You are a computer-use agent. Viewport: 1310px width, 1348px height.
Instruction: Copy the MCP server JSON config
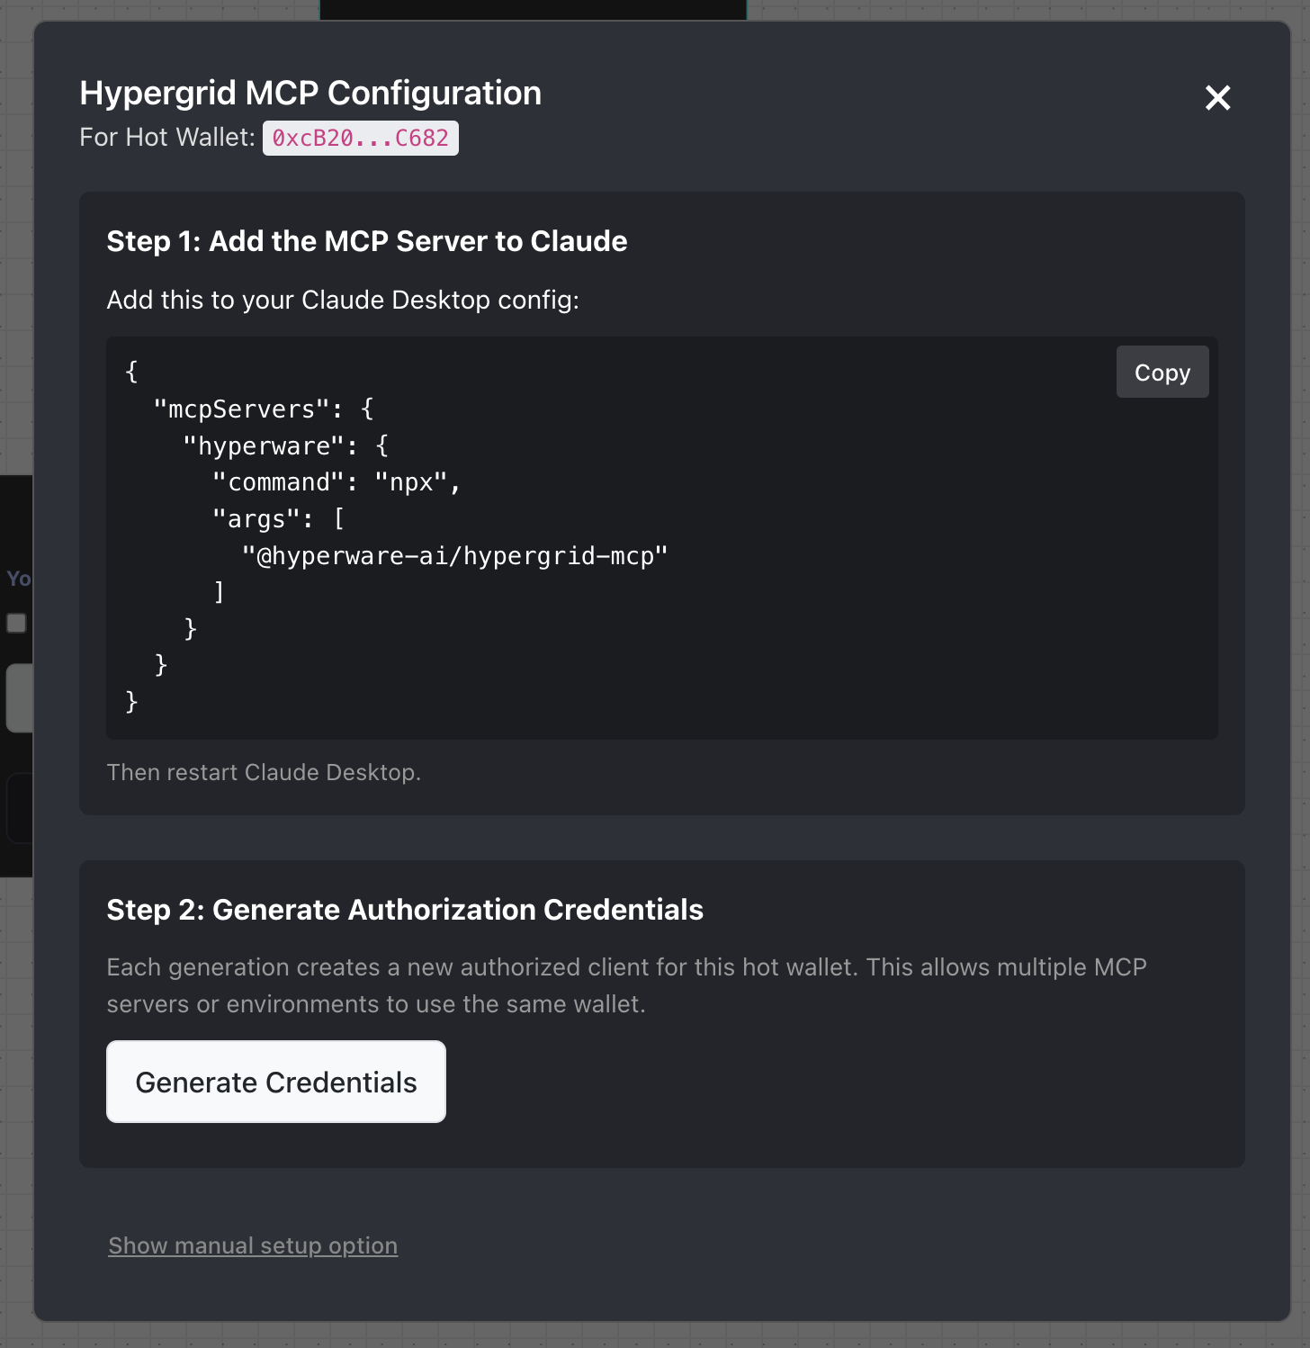pyautogui.click(x=1162, y=372)
